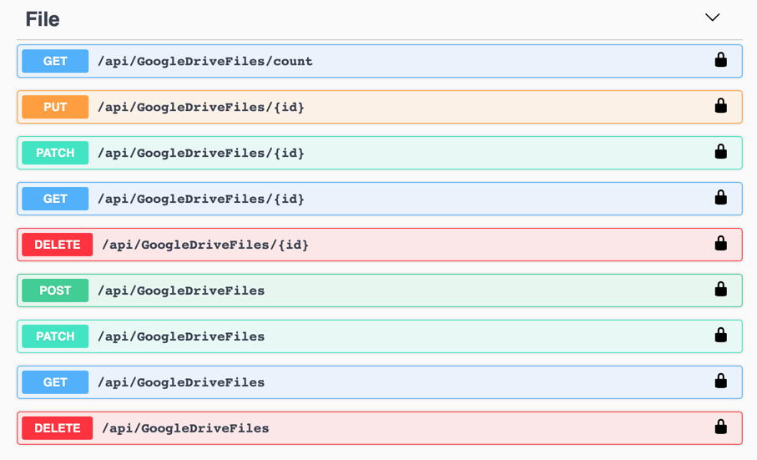Viewport: 757px width, 460px height.
Task: Click the PATCH badge for /api/GoogleDriveFiles/{id}
Action: coord(55,153)
